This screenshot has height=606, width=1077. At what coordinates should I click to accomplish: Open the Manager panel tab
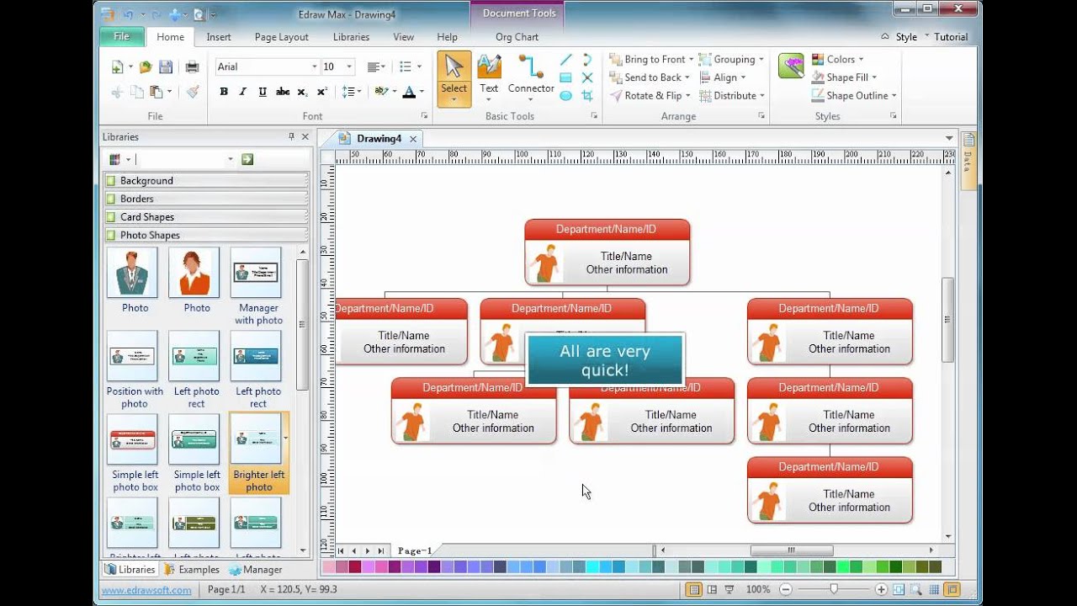256,570
